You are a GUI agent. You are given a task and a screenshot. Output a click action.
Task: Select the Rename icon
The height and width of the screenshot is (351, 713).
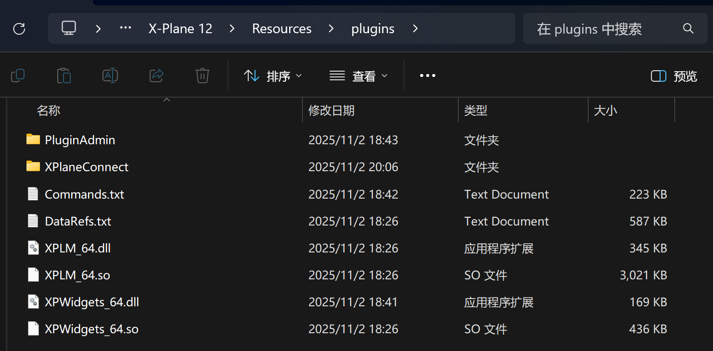tap(110, 75)
